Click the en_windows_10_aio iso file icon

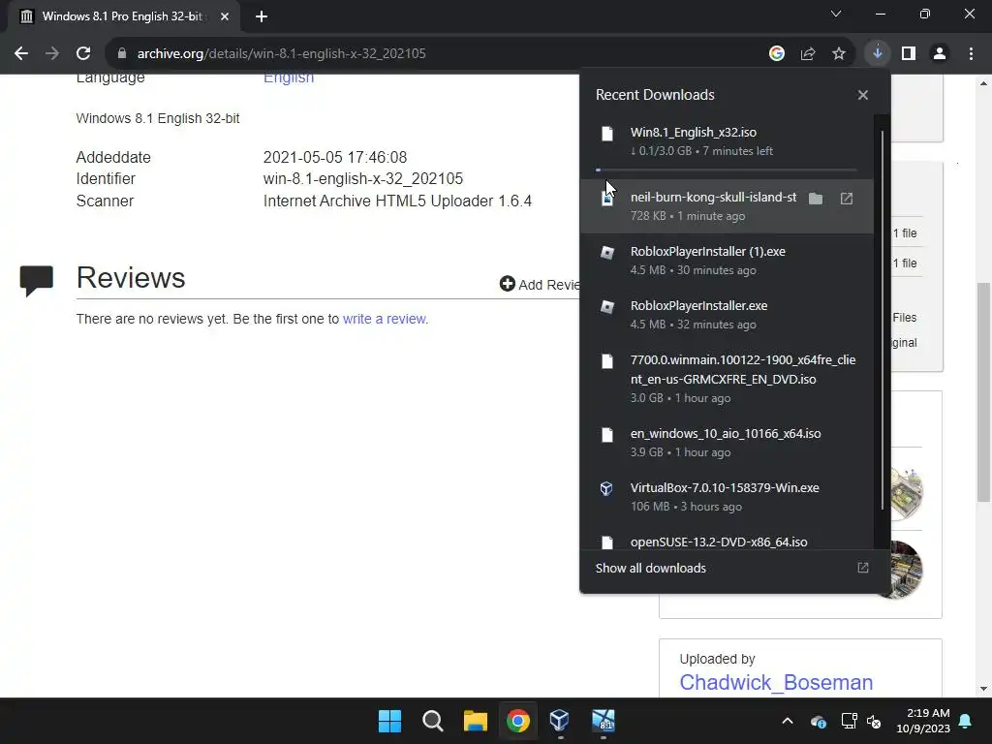coord(606,435)
